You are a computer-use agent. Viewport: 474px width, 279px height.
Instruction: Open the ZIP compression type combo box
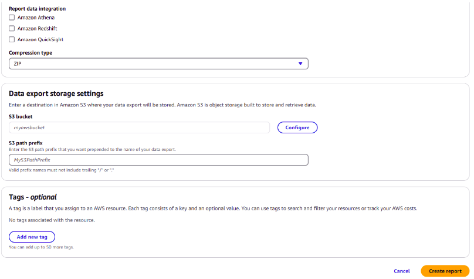[153, 63]
